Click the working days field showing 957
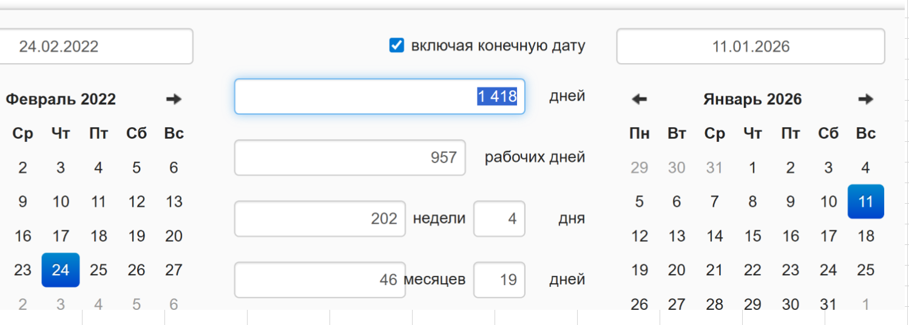Viewport: 909px width, 325px height. [x=350, y=158]
